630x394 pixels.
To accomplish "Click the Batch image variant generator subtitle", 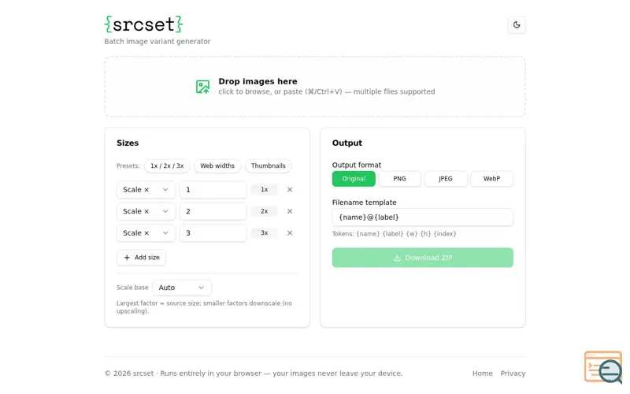I will 157,42.
